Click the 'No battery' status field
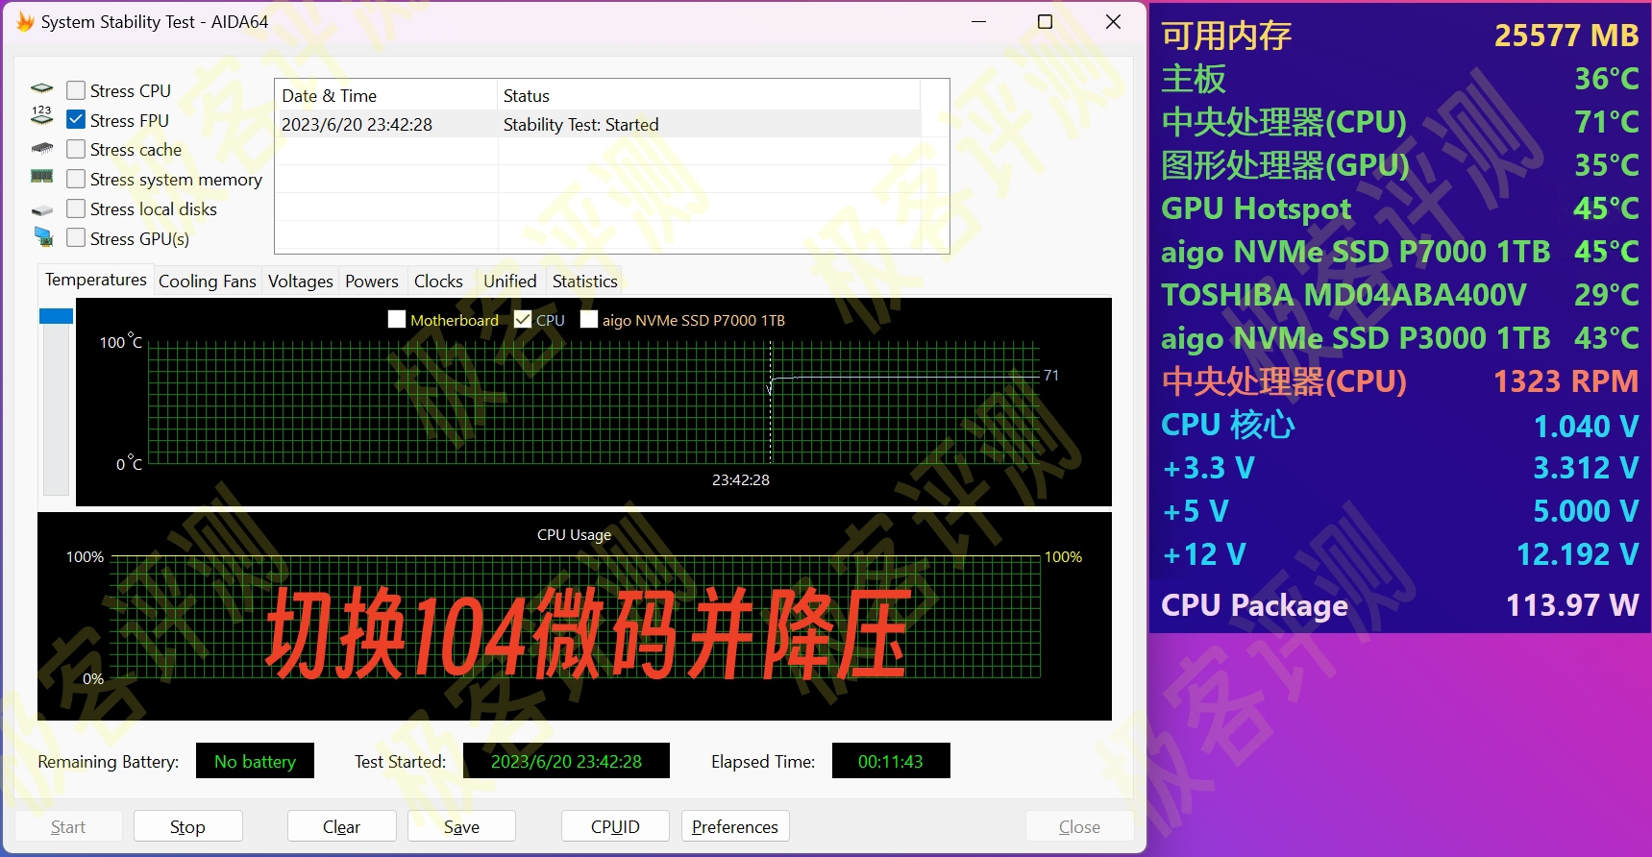Image resolution: width=1652 pixels, height=857 pixels. tap(255, 761)
